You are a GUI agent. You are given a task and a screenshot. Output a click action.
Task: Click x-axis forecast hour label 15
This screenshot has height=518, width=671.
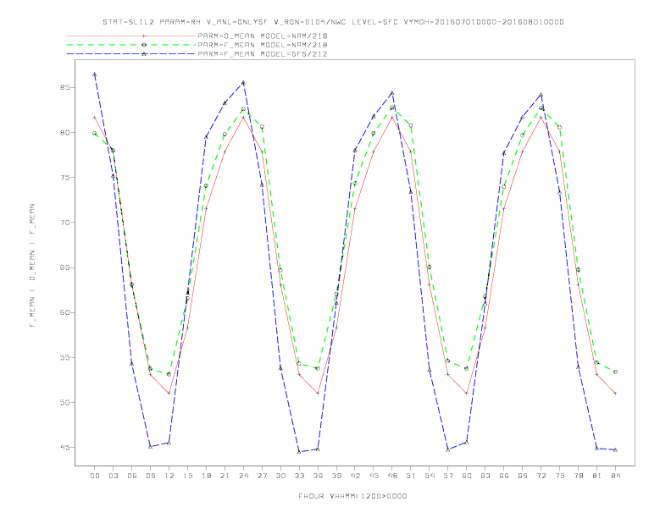click(187, 476)
